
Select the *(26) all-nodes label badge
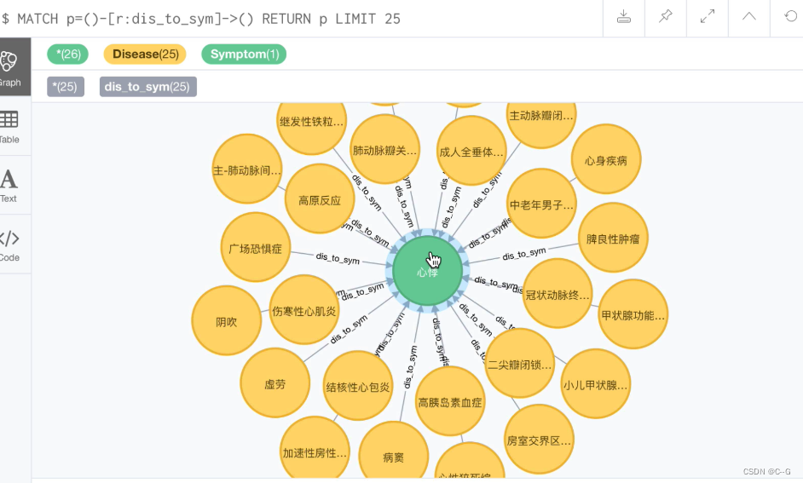(67, 55)
